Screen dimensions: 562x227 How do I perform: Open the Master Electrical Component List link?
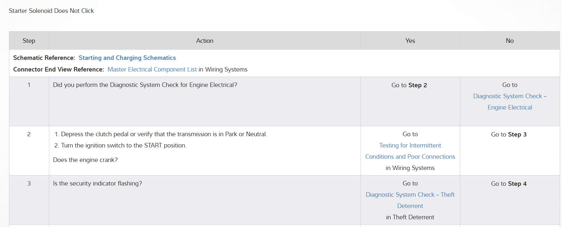click(x=152, y=70)
